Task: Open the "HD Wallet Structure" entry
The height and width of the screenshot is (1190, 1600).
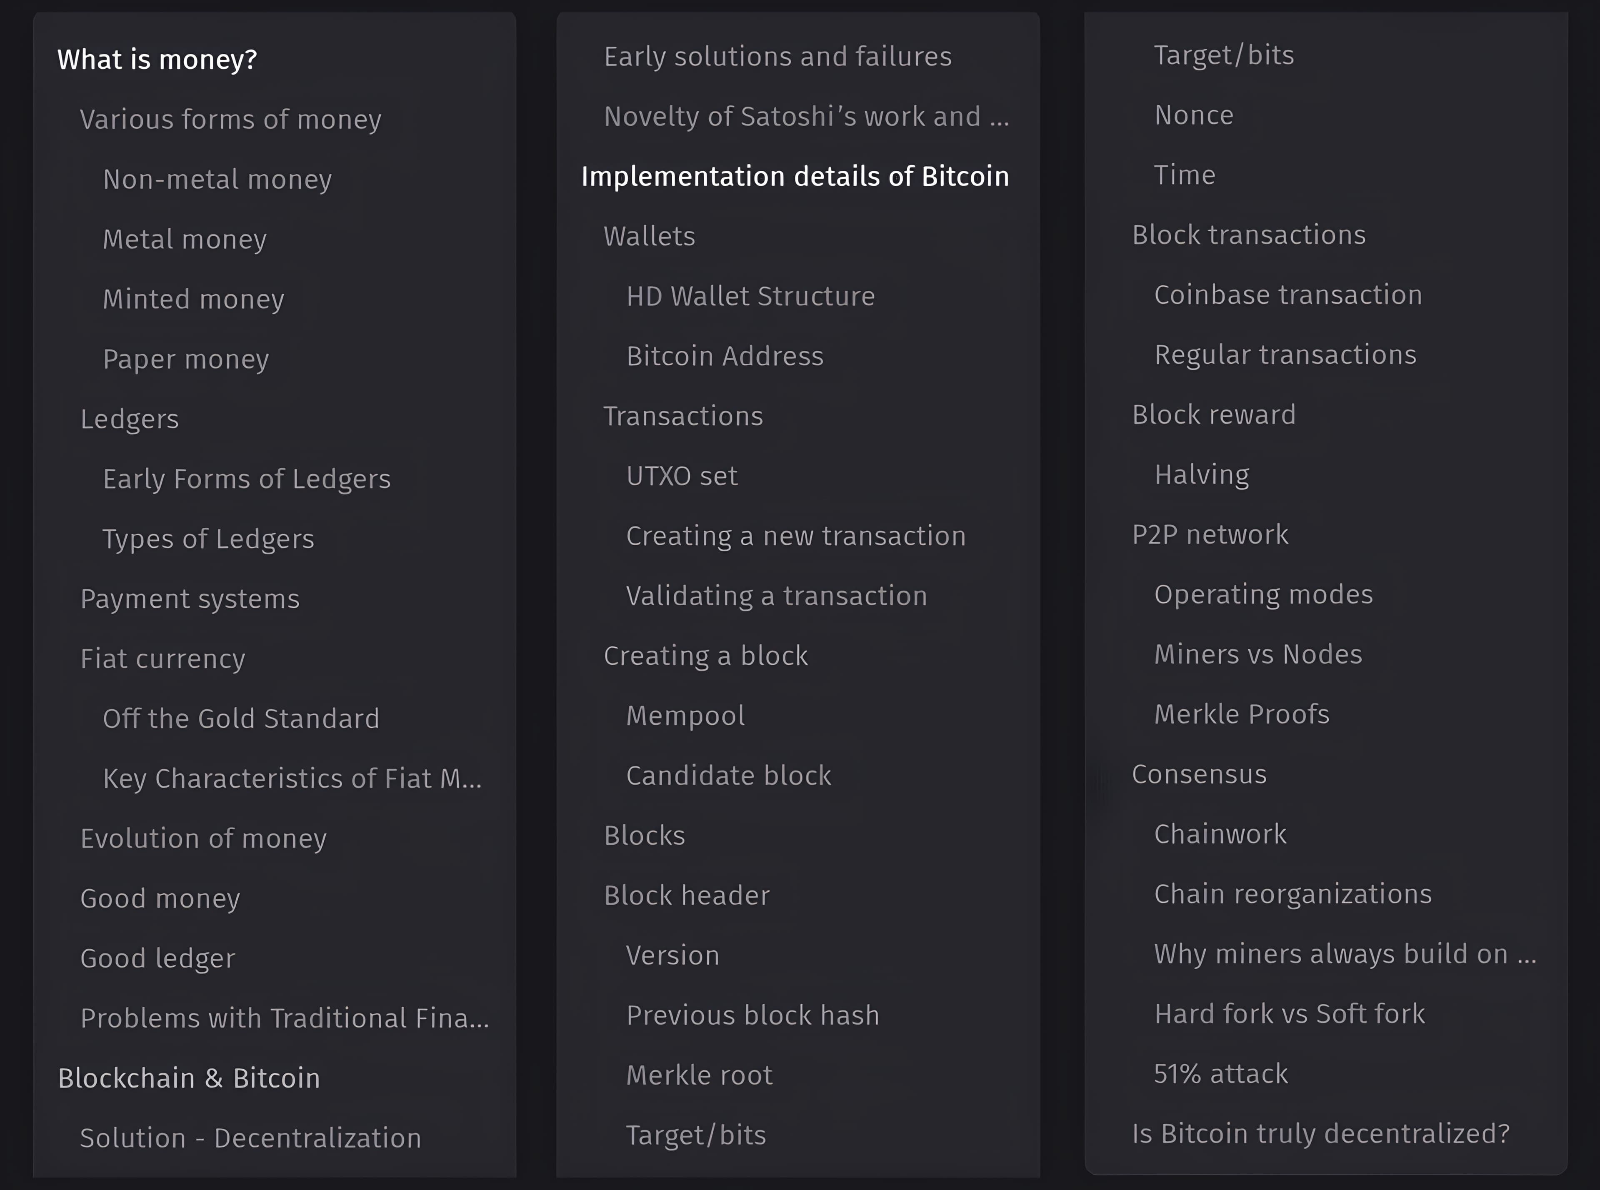Action: pos(751,295)
